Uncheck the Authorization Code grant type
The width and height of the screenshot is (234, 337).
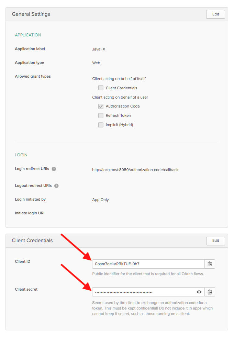click(101, 106)
